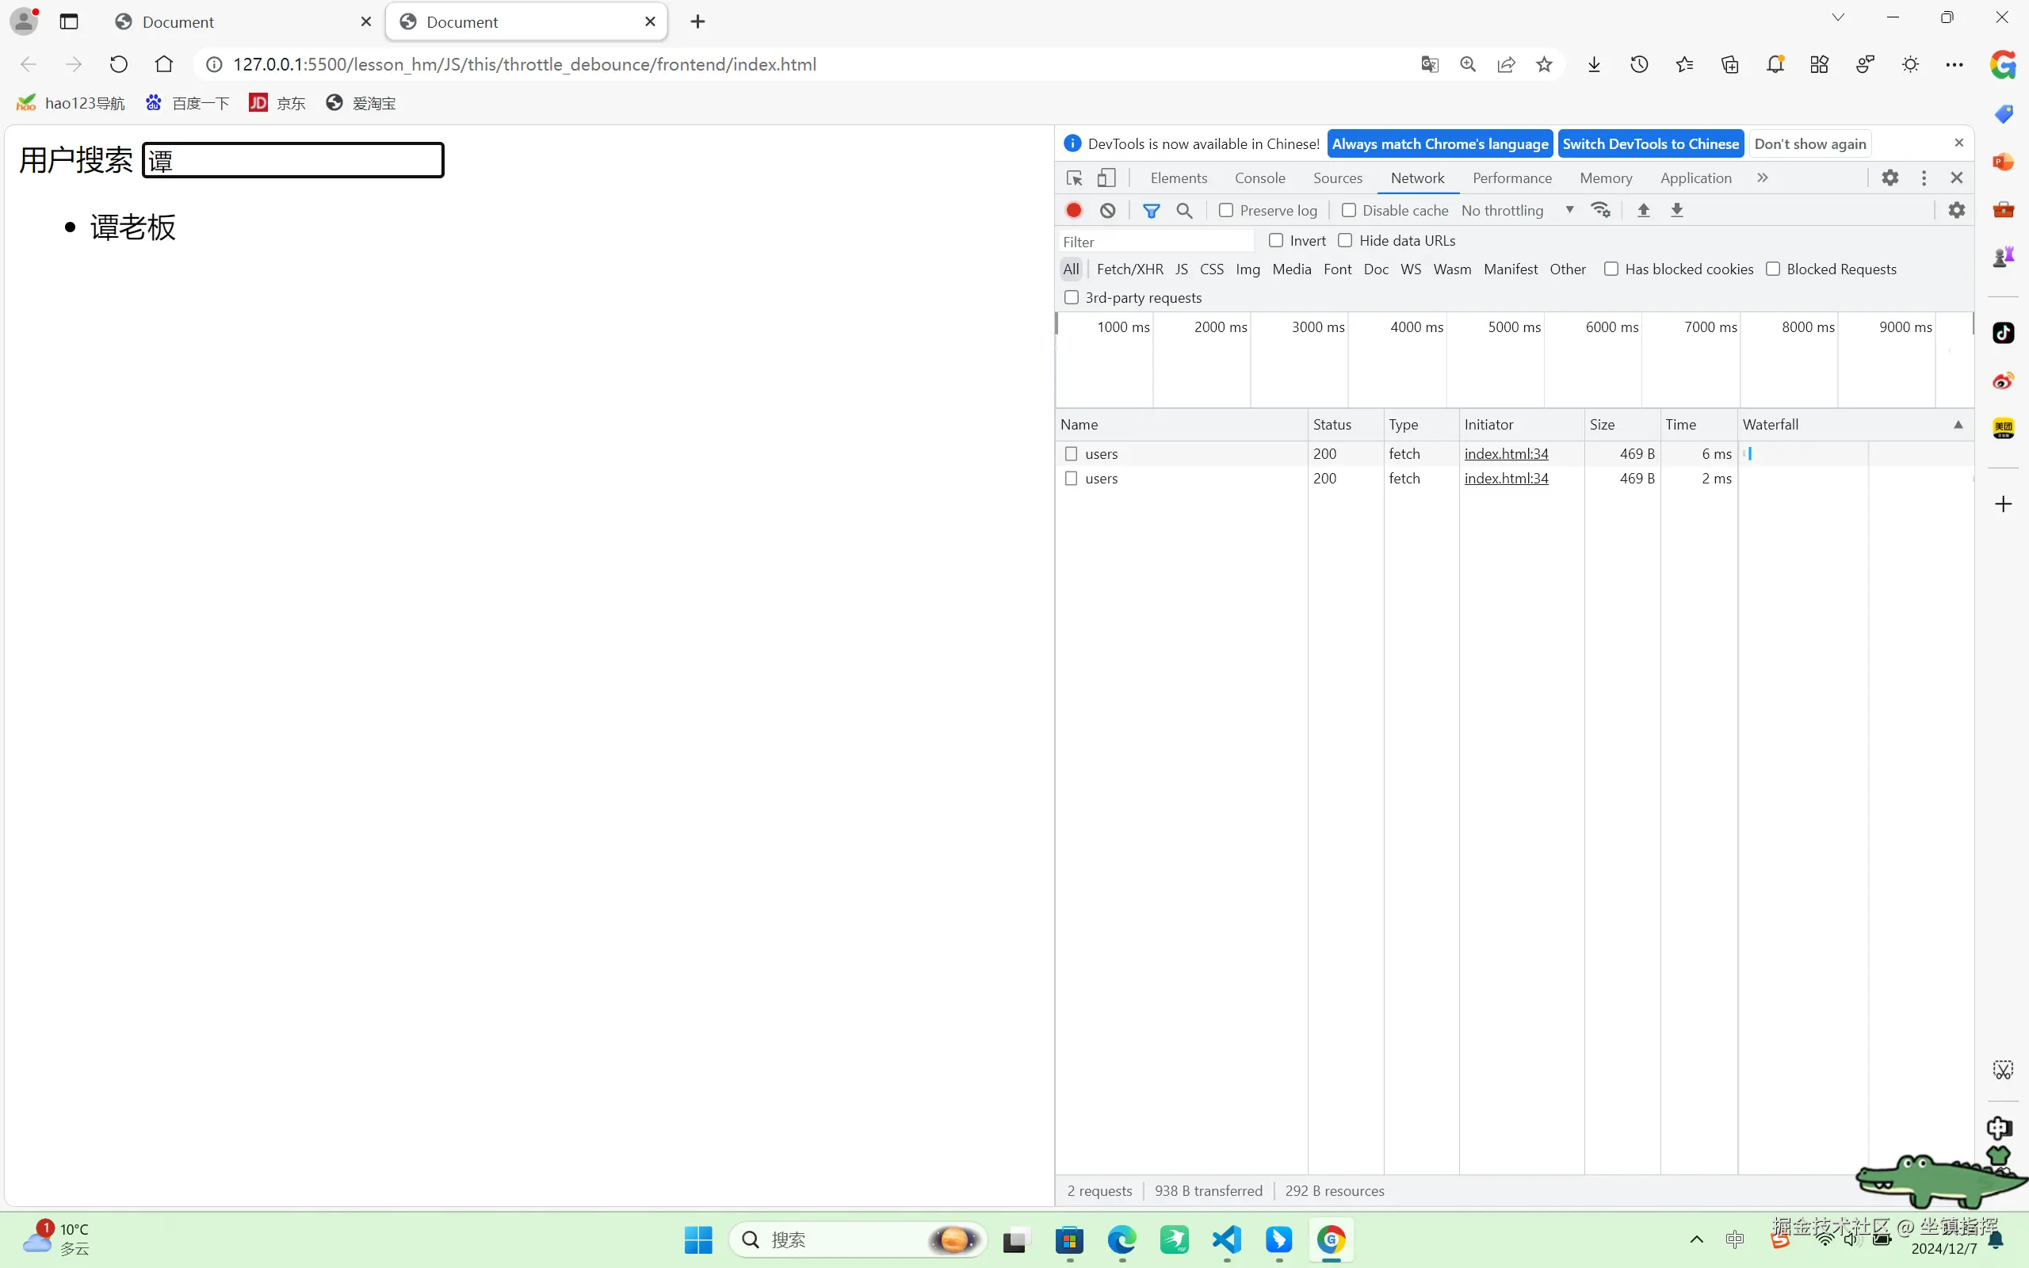Click Switch DevTools to Chinese button
This screenshot has height=1268, width=2029.
coord(1650,143)
